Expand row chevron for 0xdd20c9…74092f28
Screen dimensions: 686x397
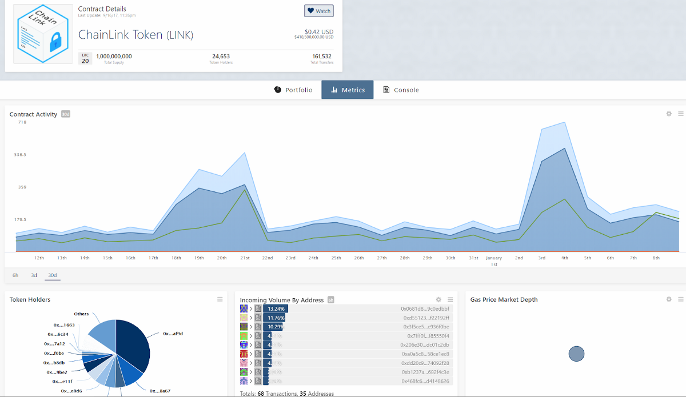(251, 363)
